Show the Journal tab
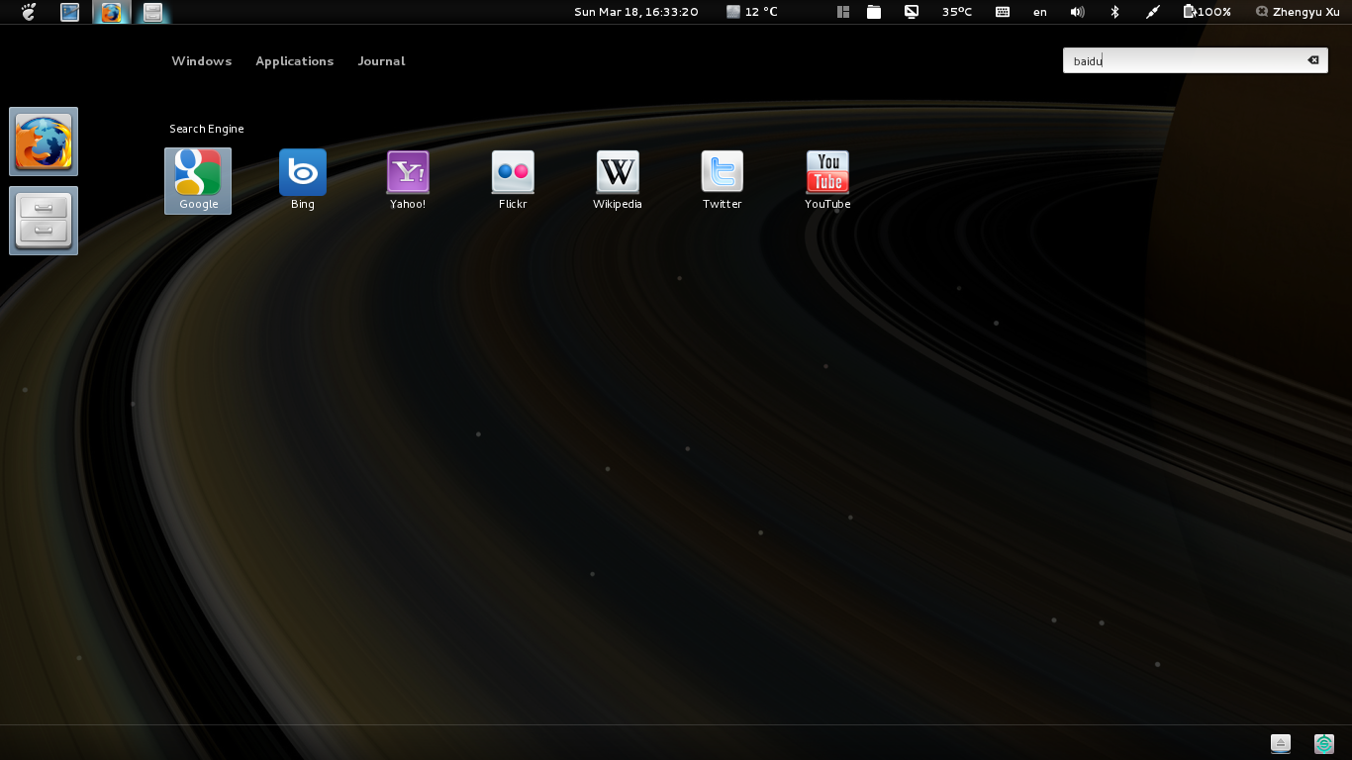 381,61
